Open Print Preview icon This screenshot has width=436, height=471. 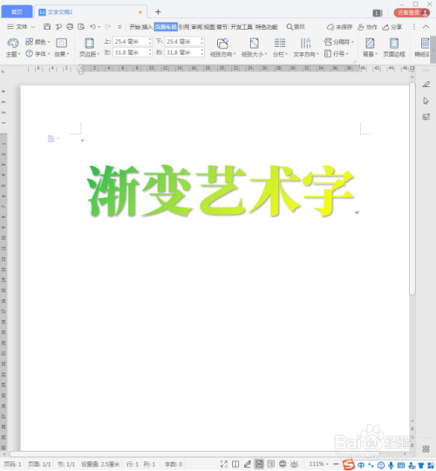click(81, 27)
